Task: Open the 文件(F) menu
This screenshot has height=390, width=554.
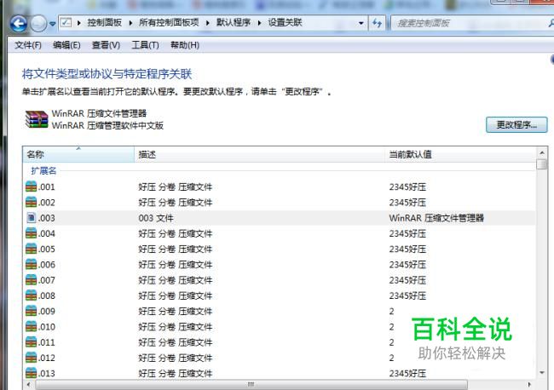Action: pos(28,45)
